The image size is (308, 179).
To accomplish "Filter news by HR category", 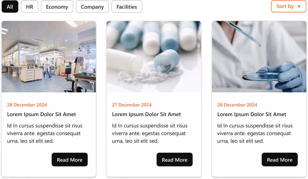I will click(30, 7).
